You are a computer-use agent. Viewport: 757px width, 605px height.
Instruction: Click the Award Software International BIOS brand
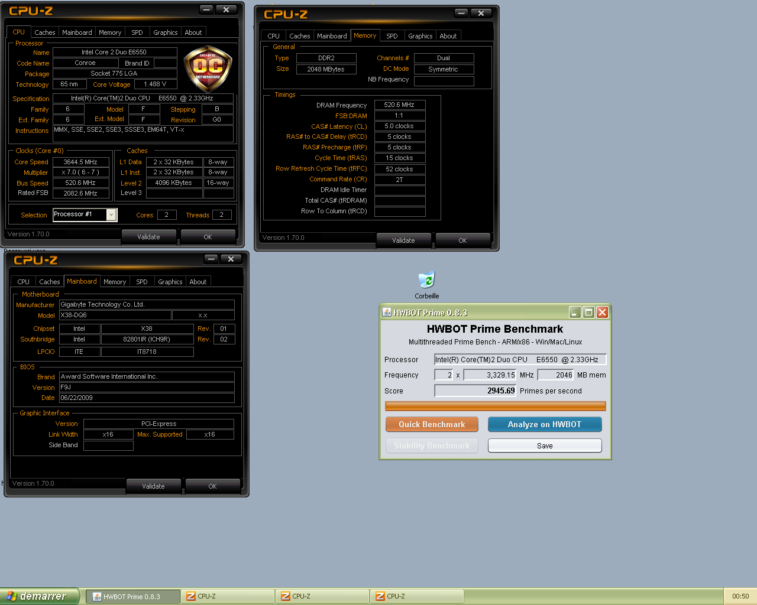pos(147,376)
